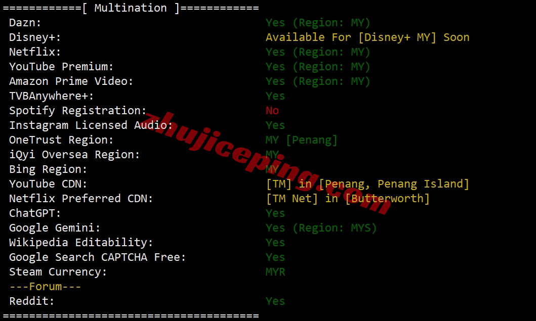Image resolution: width=536 pixels, height=321 pixels.
Task: Click the Multination section header
Action: pyautogui.click(x=131, y=8)
